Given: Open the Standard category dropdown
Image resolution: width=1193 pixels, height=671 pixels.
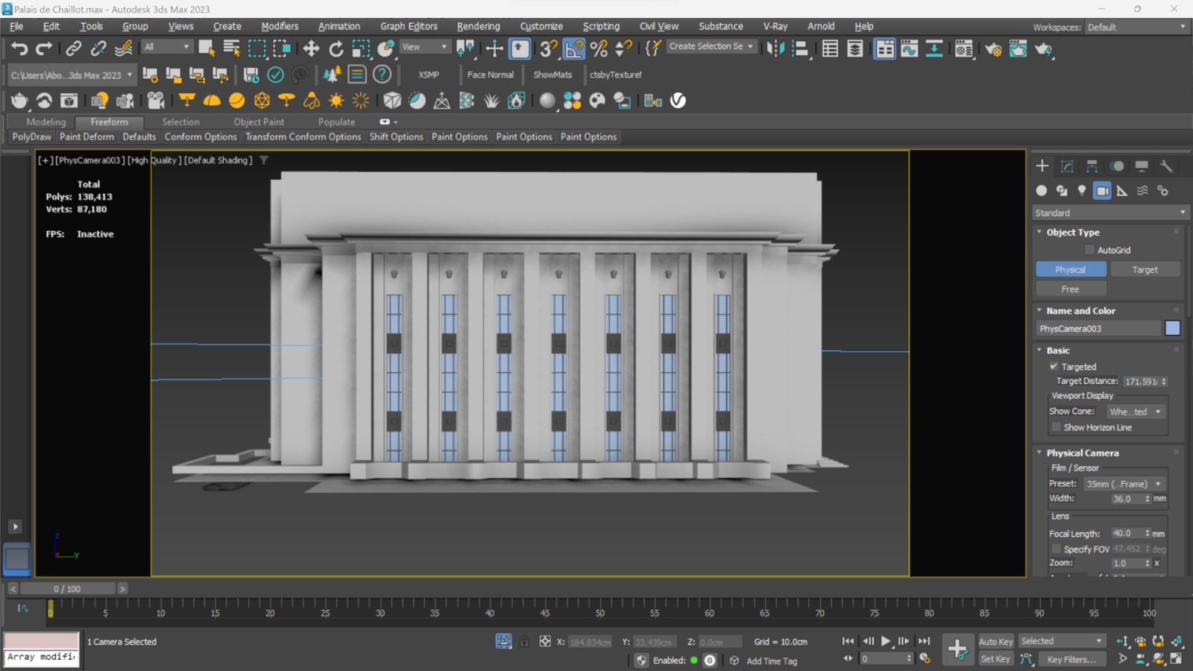Looking at the screenshot, I should pyautogui.click(x=1109, y=213).
